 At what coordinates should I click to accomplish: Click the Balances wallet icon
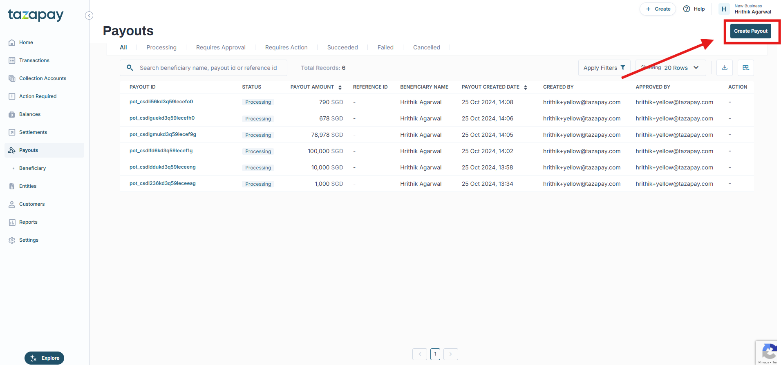(12, 114)
